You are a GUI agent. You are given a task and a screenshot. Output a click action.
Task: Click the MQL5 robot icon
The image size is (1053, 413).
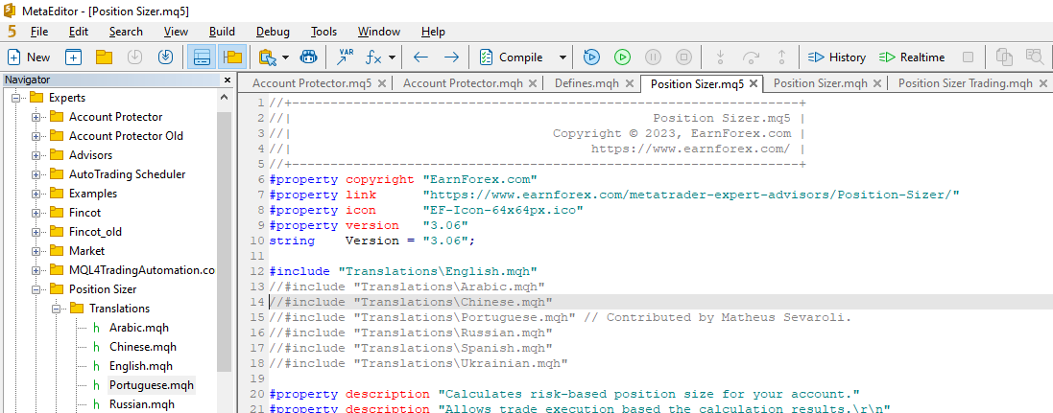(309, 57)
